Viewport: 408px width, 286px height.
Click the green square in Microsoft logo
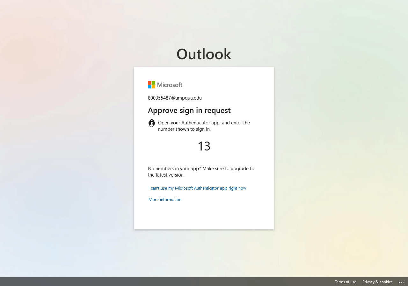[x=153, y=83]
